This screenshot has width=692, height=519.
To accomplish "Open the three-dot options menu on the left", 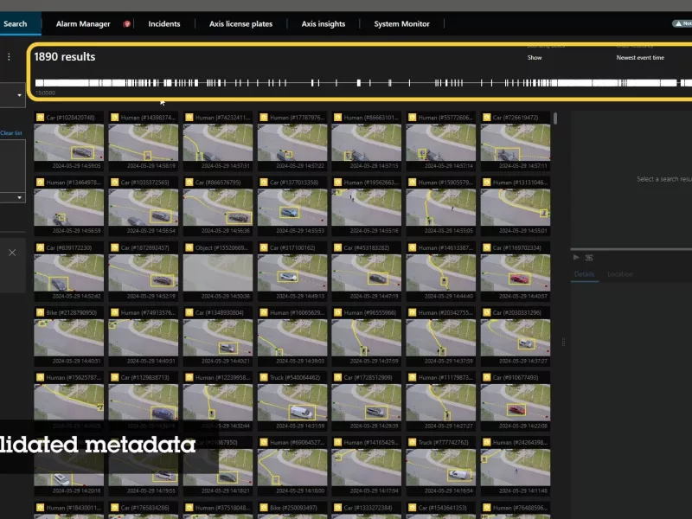I will (9, 57).
